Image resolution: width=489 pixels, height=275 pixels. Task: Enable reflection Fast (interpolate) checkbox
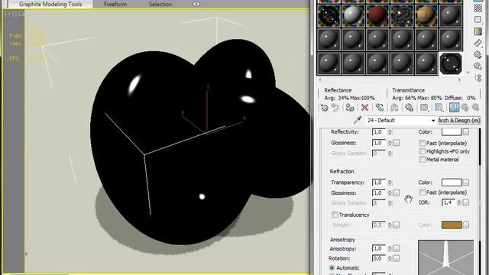pos(423,143)
